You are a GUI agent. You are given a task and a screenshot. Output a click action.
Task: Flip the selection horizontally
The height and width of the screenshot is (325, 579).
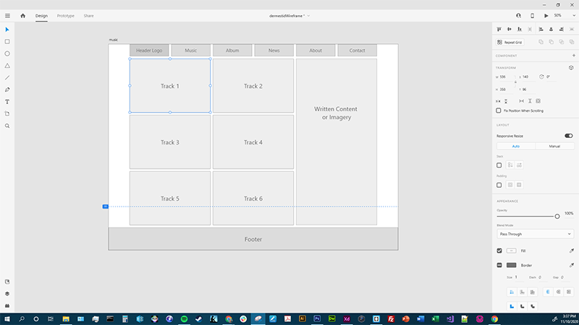click(498, 101)
